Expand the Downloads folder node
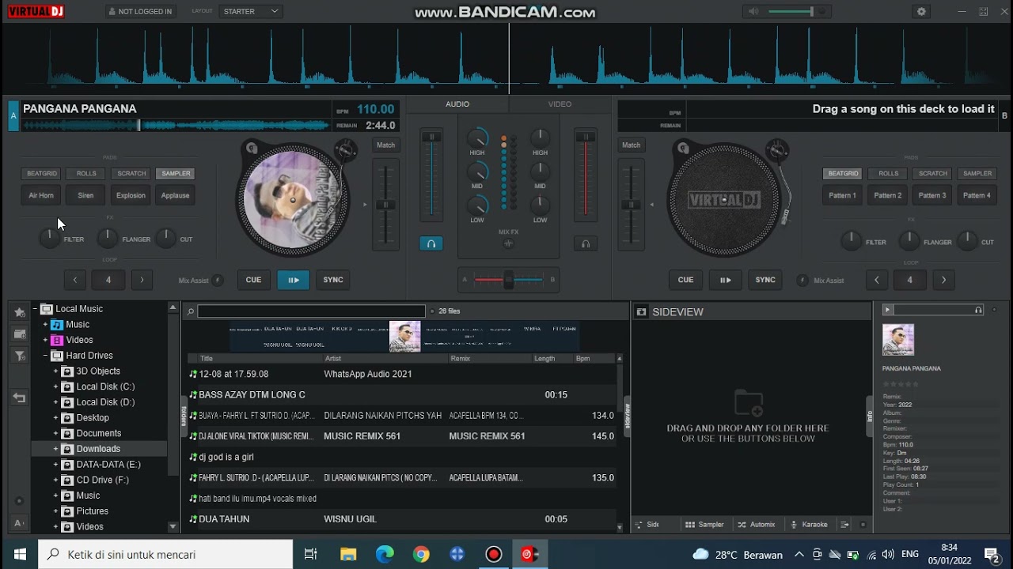The height and width of the screenshot is (569, 1013). tap(55, 449)
